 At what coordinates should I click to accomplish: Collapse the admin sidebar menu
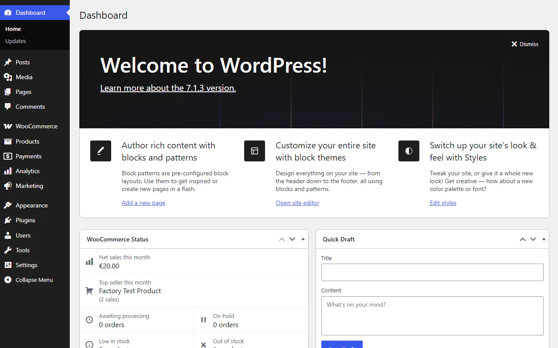coord(35,280)
